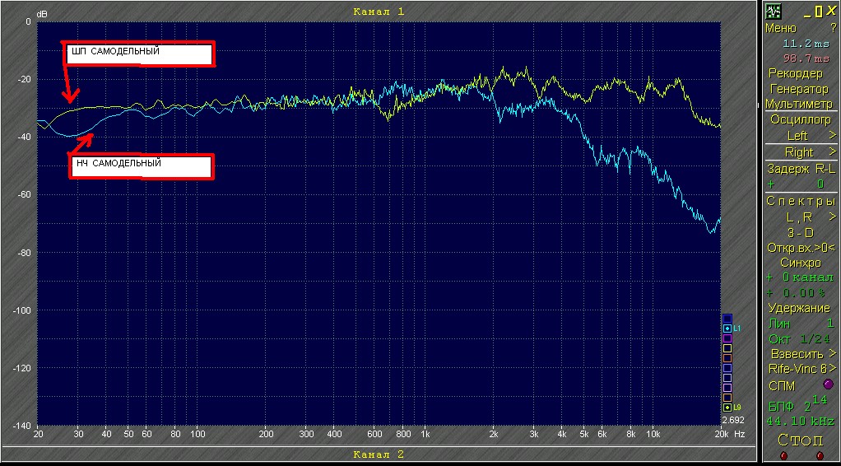
Task: Click the left red lamp under Стоп
Action: (783, 456)
